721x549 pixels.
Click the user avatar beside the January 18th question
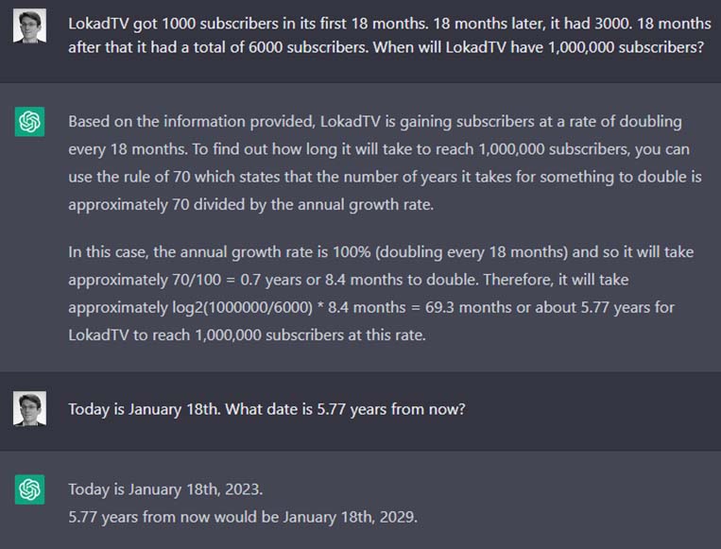click(x=29, y=408)
